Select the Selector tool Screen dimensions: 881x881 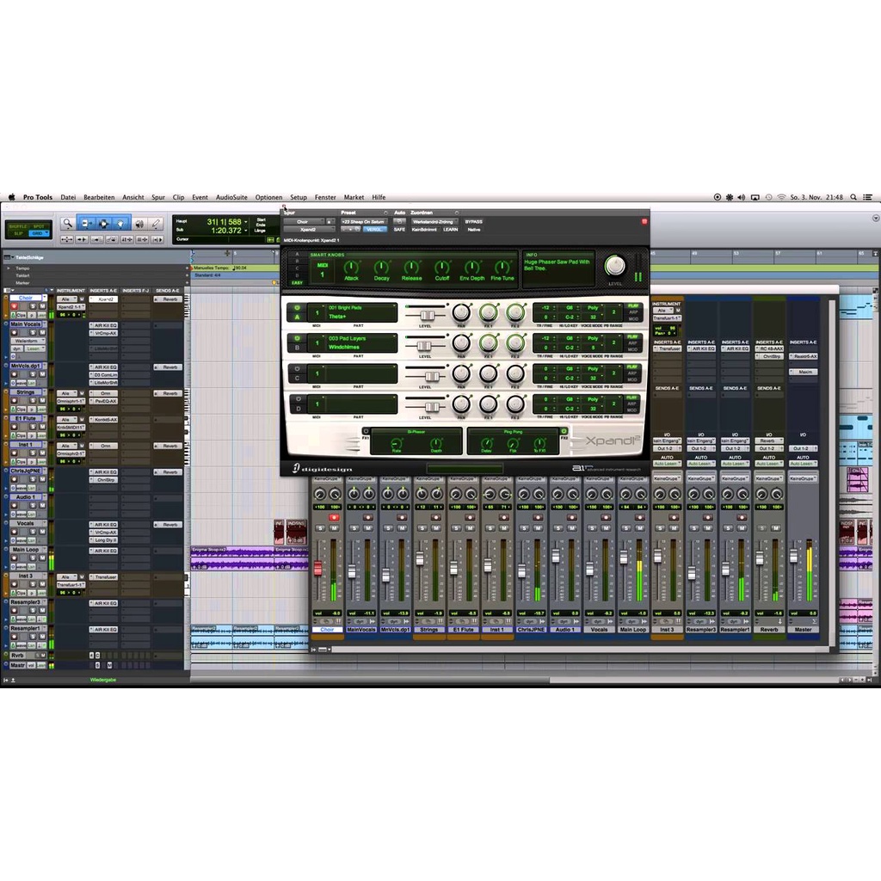(x=104, y=224)
